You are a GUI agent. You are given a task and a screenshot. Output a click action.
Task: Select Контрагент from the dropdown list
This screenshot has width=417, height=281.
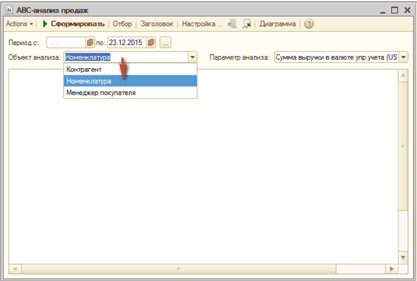pos(84,69)
